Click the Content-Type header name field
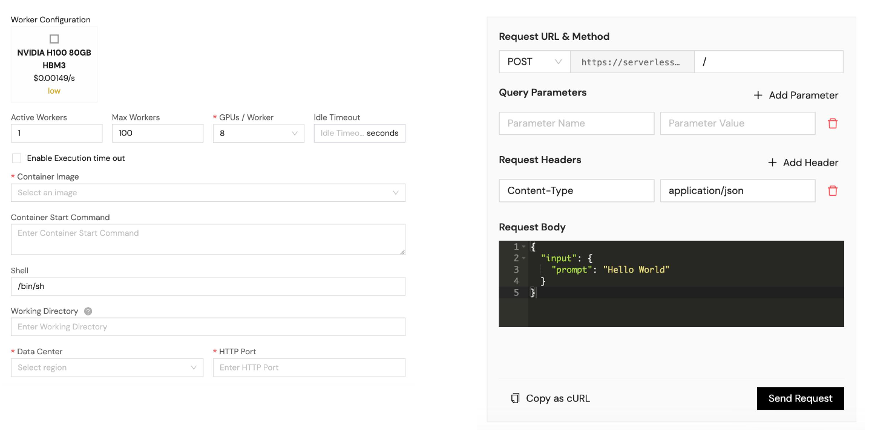The image size is (869, 437). point(577,190)
